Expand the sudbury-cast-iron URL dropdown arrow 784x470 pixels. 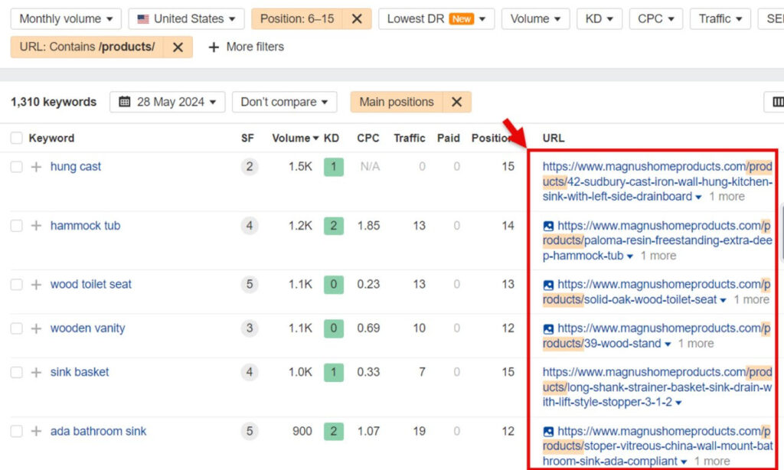coord(698,197)
